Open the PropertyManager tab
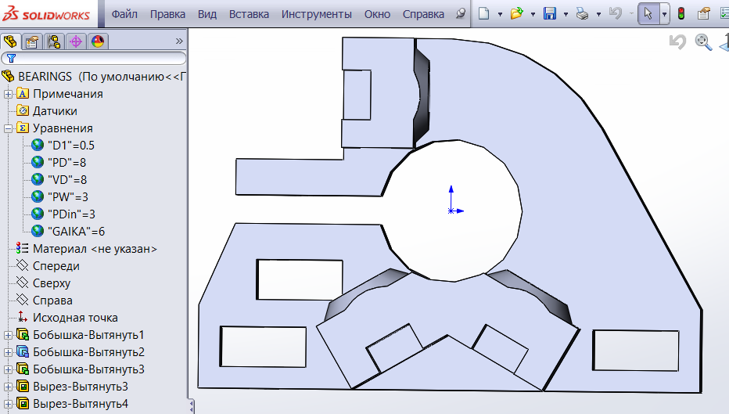729x414 pixels. [32, 41]
